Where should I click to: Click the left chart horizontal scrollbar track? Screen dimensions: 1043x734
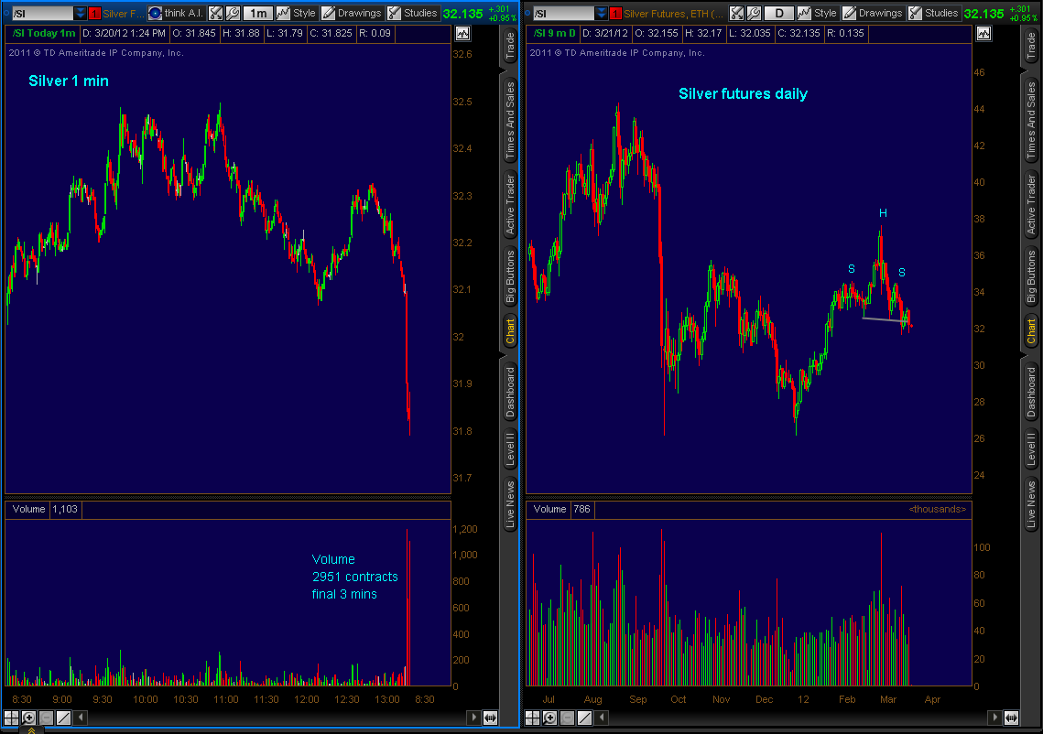point(275,718)
